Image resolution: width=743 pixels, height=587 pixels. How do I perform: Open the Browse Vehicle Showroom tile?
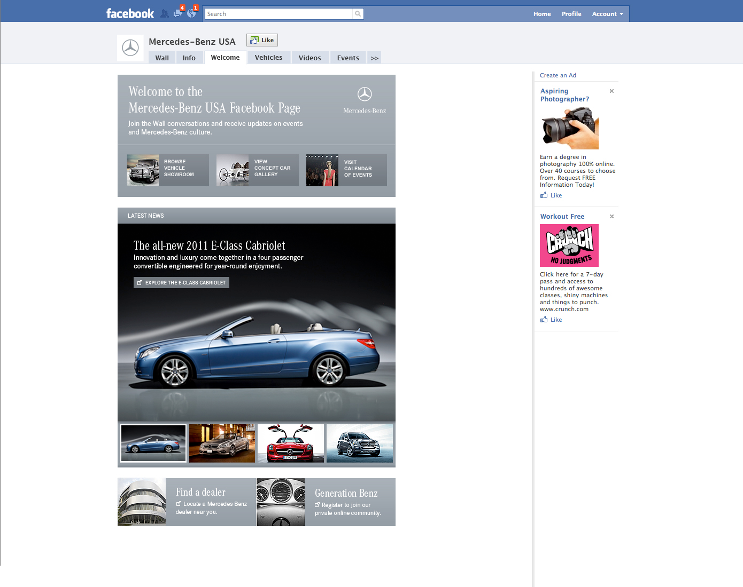click(168, 170)
